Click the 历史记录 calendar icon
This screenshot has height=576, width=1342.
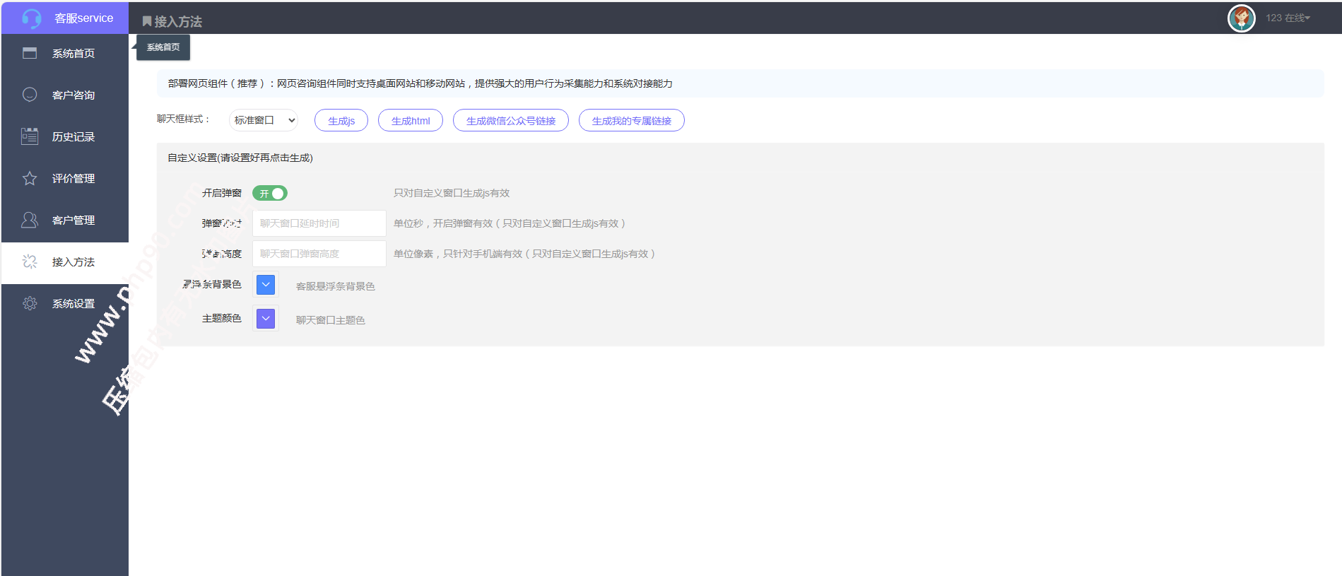point(30,136)
